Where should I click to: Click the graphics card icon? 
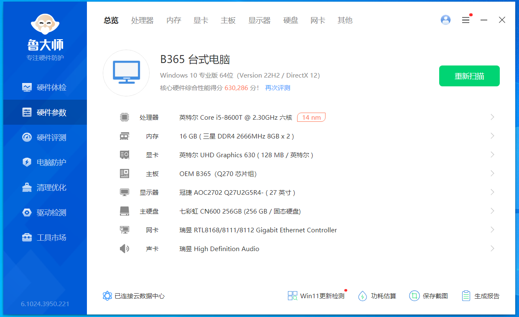click(x=125, y=155)
